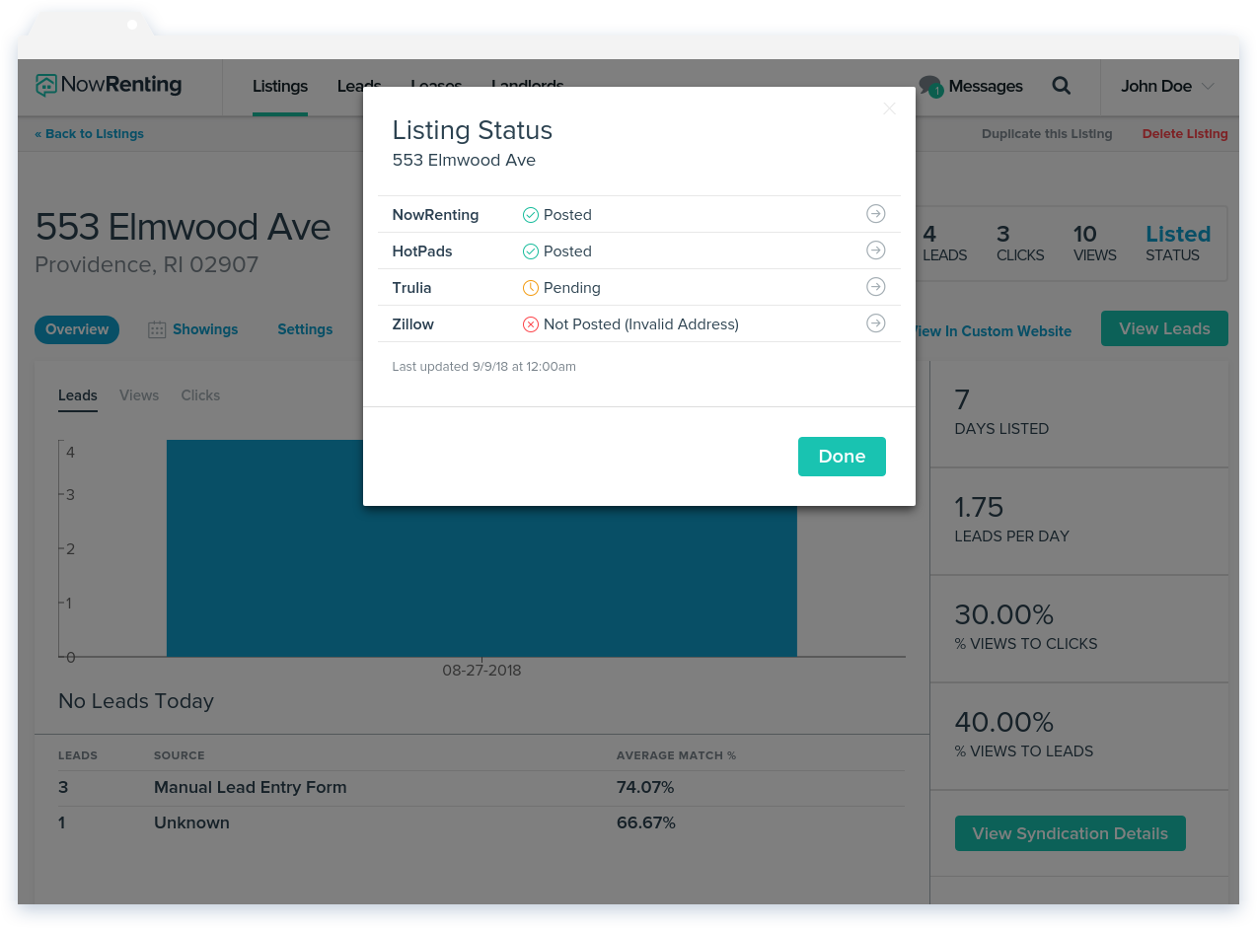
Task: Click View In Custom Website link
Action: click(x=994, y=331)
